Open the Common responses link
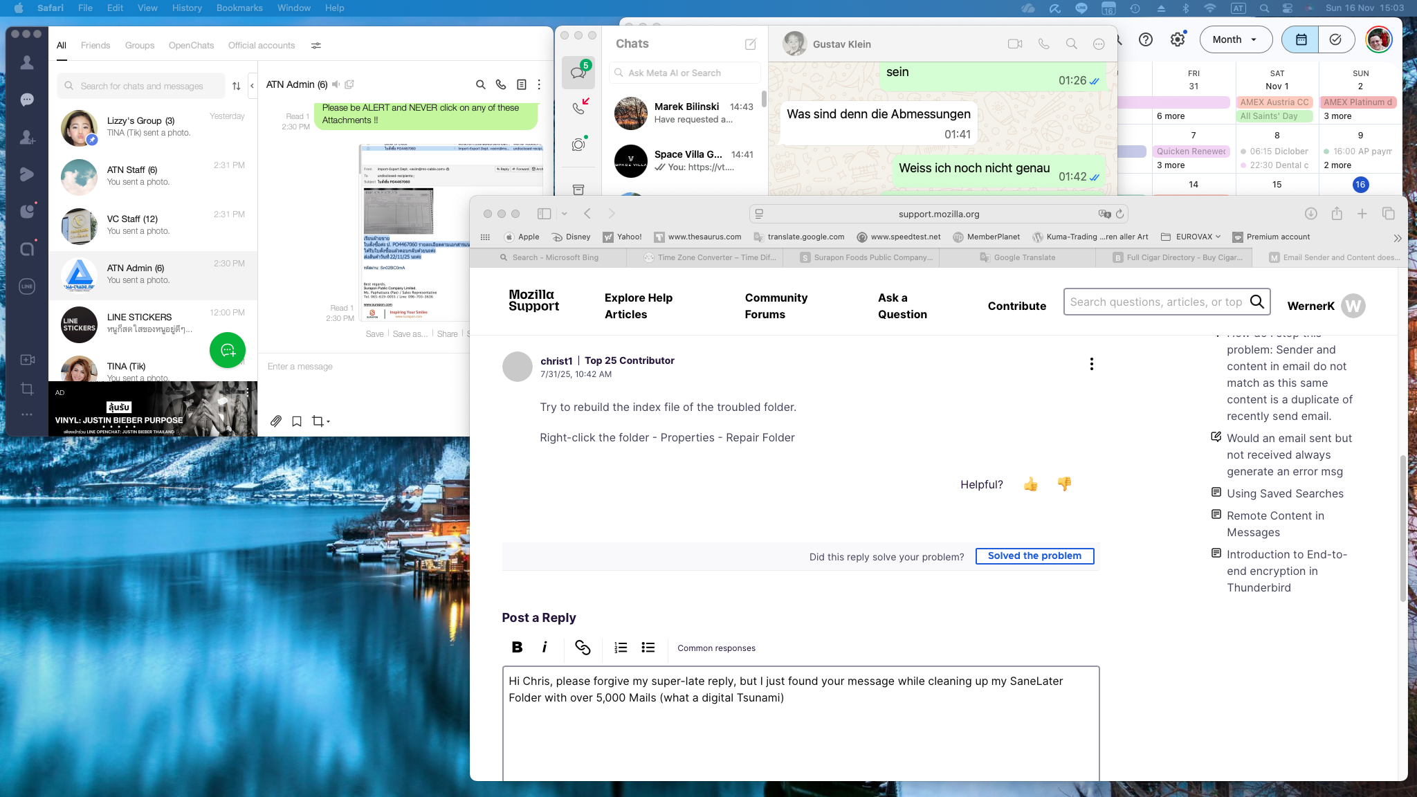Image resolution: width=1417 pixels, height=797 pixels. point(716,648)
